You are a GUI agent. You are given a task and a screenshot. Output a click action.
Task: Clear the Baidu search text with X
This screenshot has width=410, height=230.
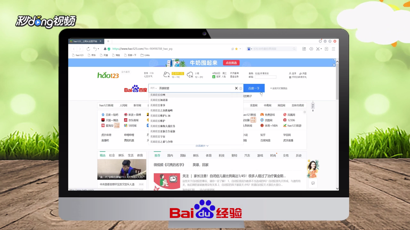tap(236, 88)
